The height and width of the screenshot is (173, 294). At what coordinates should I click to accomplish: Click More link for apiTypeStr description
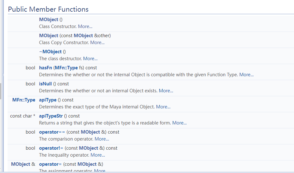(x=179, y=123)
